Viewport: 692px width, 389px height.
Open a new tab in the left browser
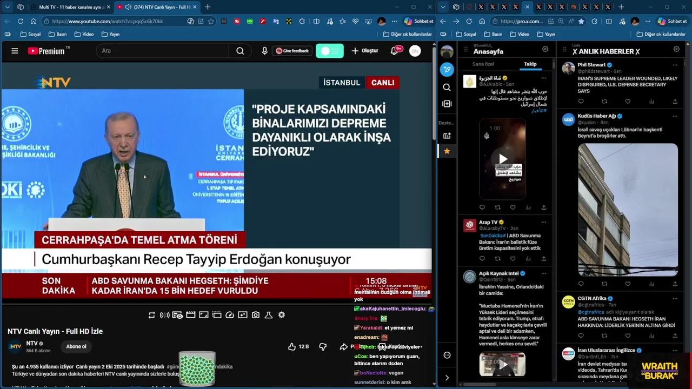(x=208, y=7)
